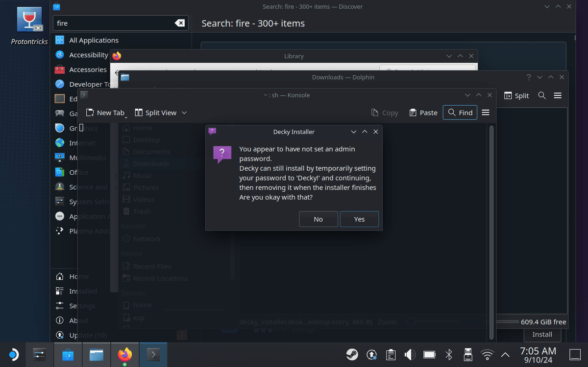
Task: Click the show desktop button on the taskbar
Action: (x=575, y=355)
